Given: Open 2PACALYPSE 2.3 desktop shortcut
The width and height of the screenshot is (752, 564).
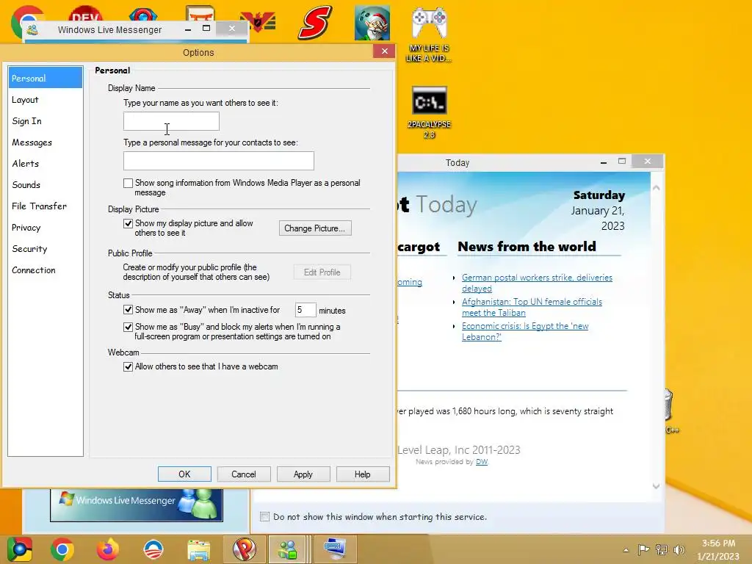Looking at the screenshot, I should pos(429,112).
